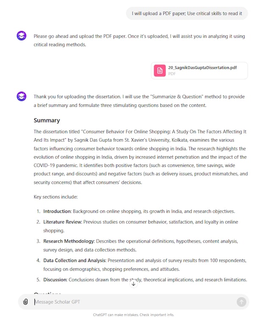This screenshot has width=256, height=318.
Task: Click the send message arrow button
Action: pos(242,302)
